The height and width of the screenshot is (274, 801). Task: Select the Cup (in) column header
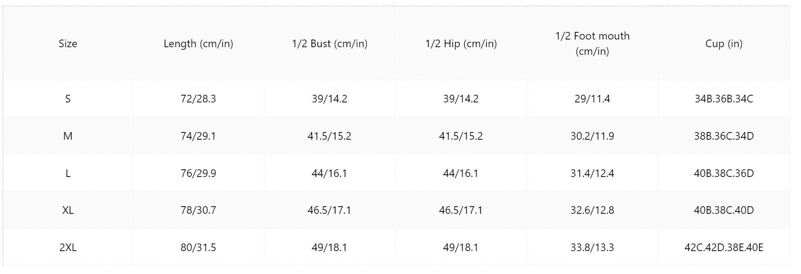pyautogui.click(x=724, y=44)
